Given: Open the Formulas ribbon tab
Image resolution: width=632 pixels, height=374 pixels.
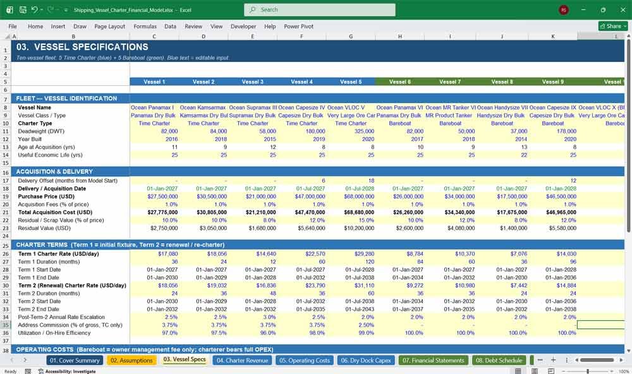Looking at the screenshot, I should [x=145, y=26].
